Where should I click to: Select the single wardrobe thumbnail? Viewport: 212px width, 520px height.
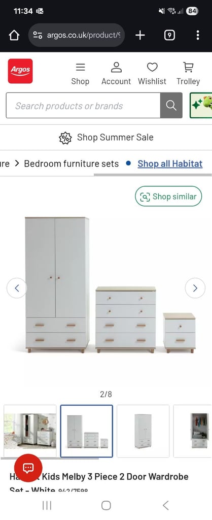[143, 431]
